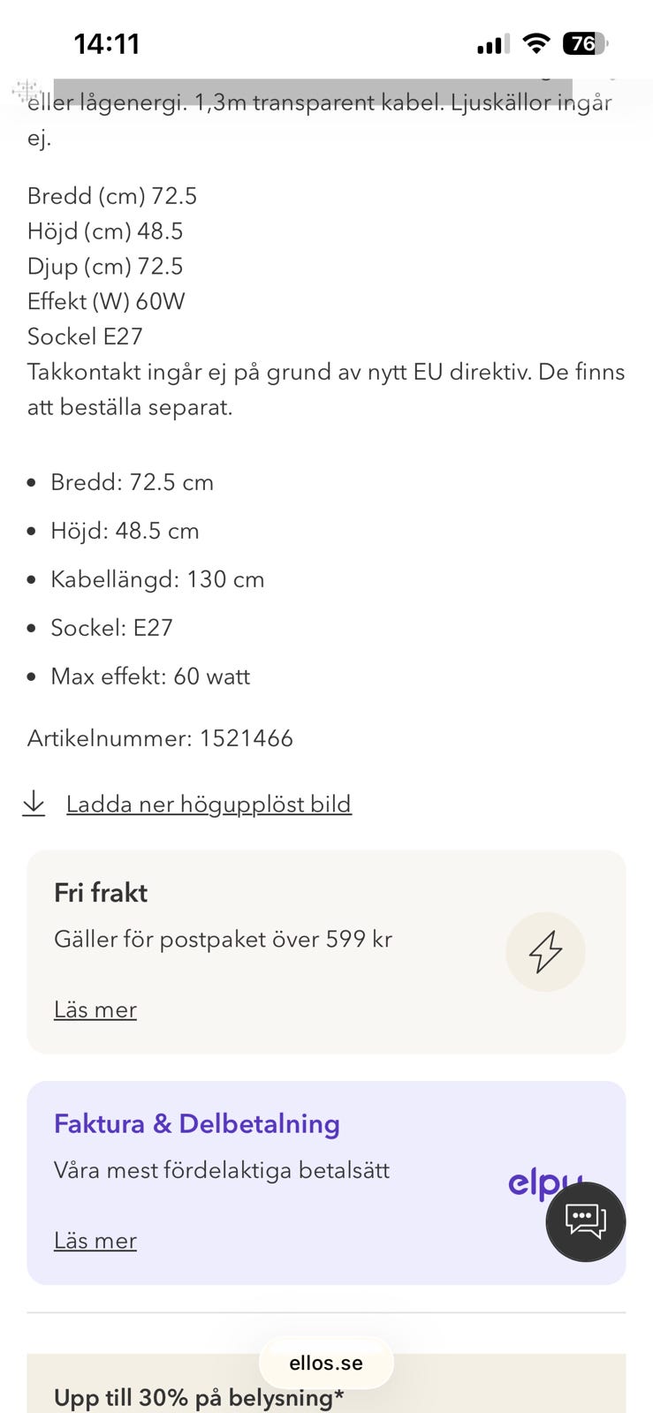653x1413 pixels.
Task: Select the Max effekt: 60 watt line
Action: pos(150,676)
